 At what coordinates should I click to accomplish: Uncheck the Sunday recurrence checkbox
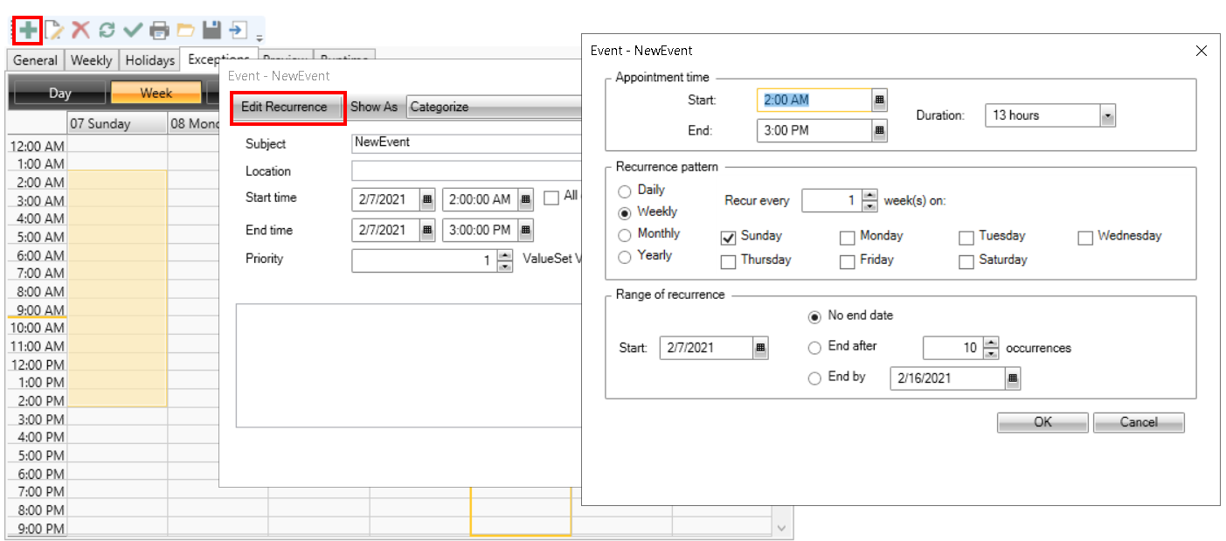click(x=728, y=238)
